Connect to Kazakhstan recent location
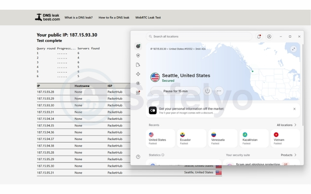This screenshot has width=311, height=194. point(254,139)
